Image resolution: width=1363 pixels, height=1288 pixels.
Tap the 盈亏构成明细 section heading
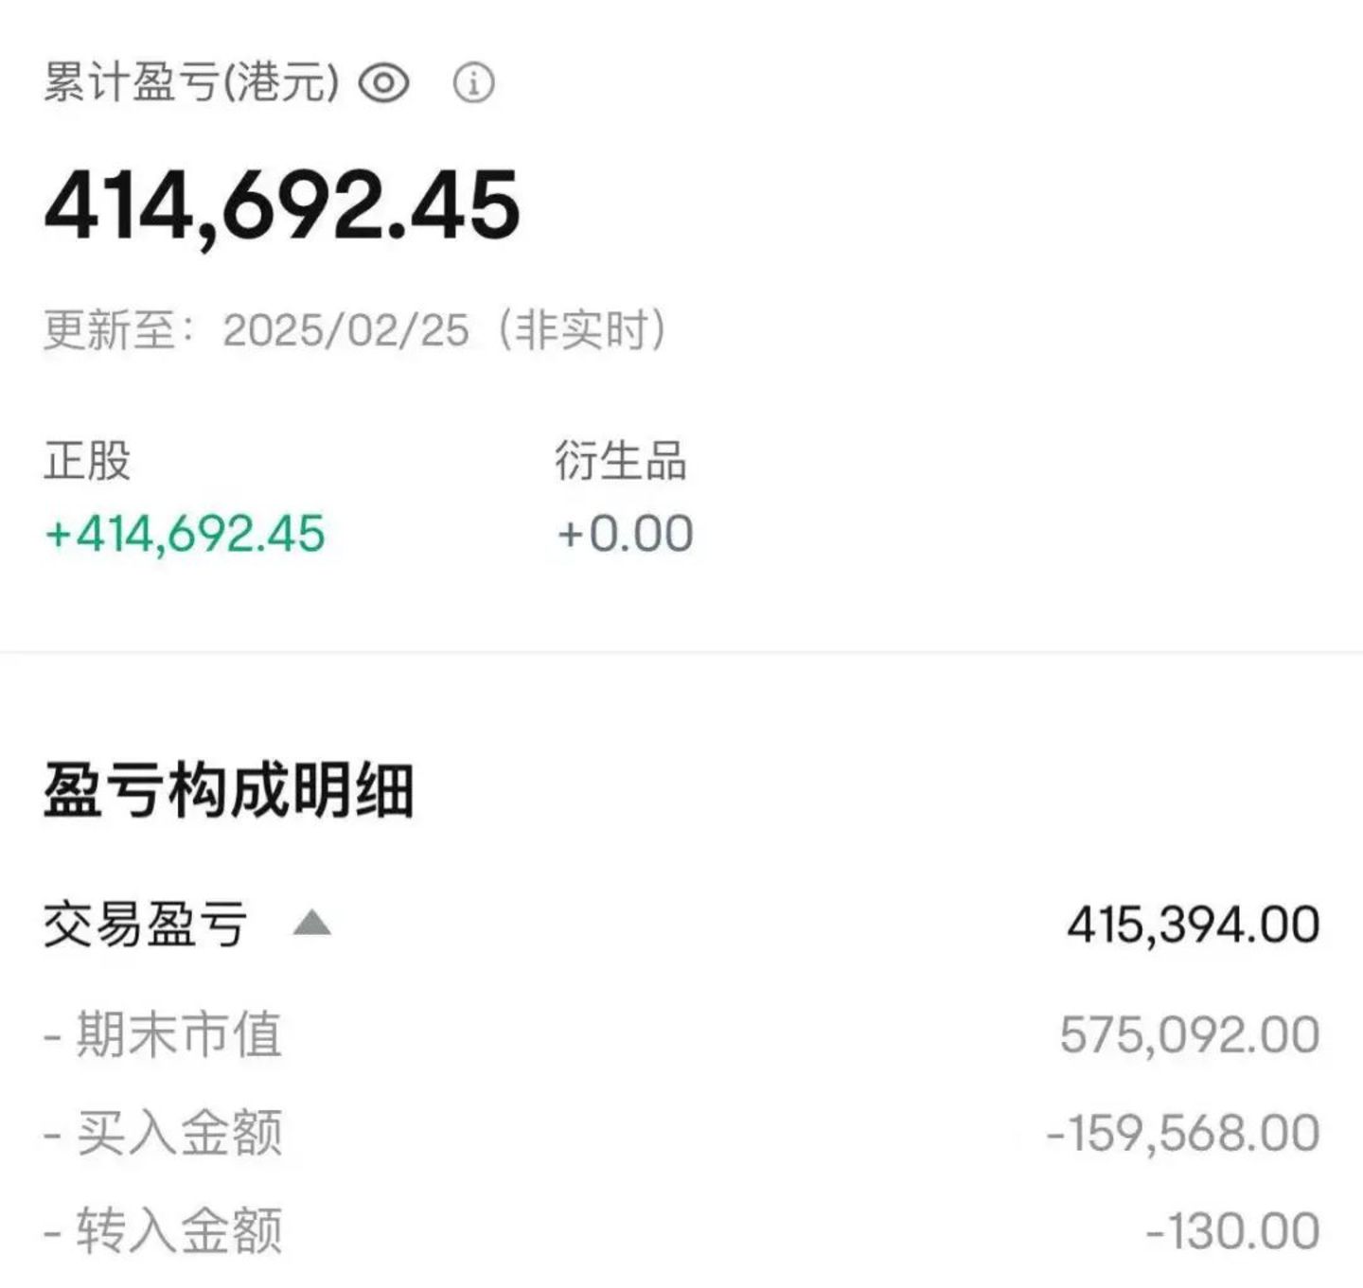click(228, 790)
